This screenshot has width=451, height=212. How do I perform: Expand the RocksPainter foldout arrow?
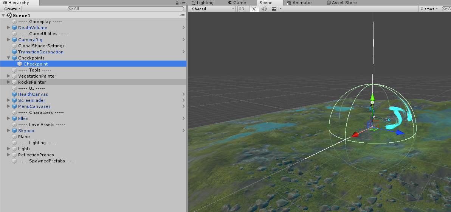9,82
